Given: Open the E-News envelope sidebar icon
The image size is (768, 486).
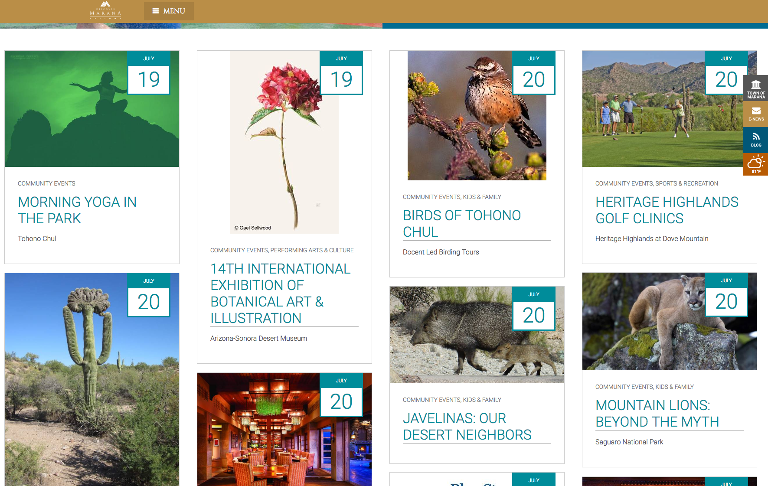Looking at the screenshot, I should pos(756,114).
